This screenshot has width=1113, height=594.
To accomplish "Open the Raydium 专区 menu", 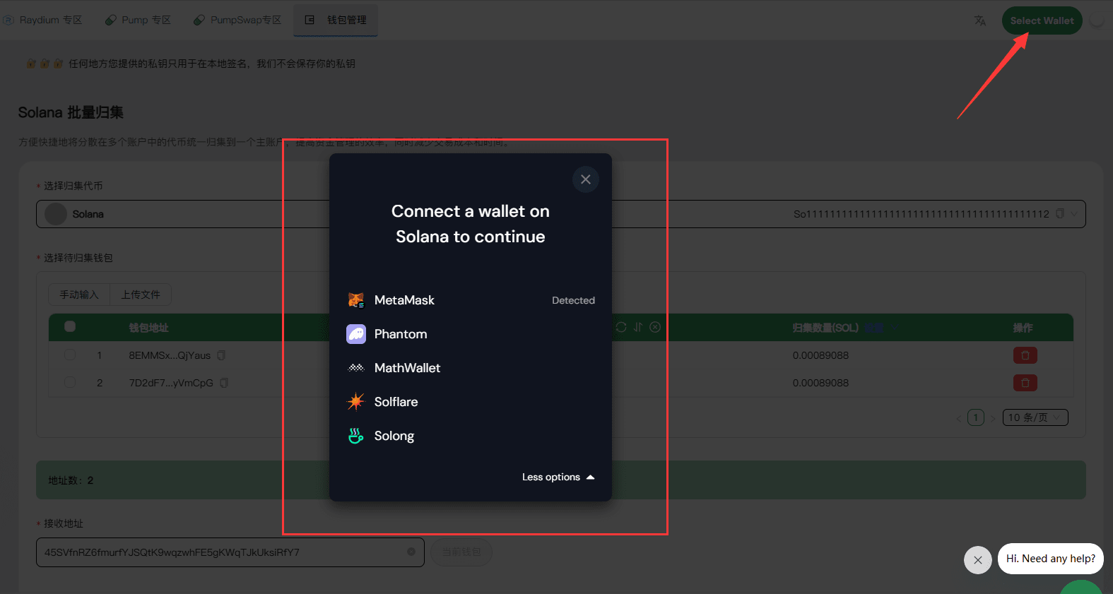I will [44, 20].
